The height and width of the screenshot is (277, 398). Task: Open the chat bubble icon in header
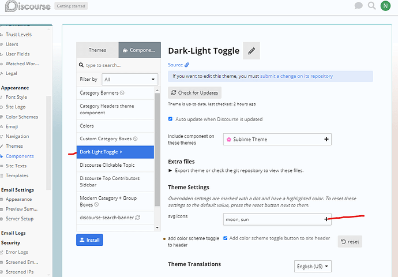click(358, 6)
